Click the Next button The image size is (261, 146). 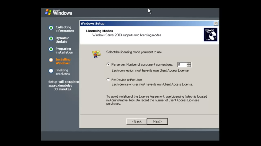click(x=158, y=121)
